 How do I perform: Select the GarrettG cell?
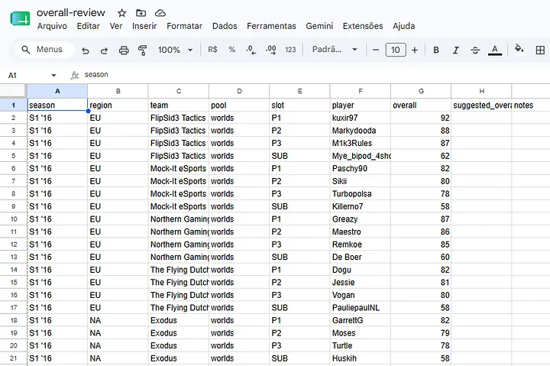pyautogui.click(x=361, y=320)
